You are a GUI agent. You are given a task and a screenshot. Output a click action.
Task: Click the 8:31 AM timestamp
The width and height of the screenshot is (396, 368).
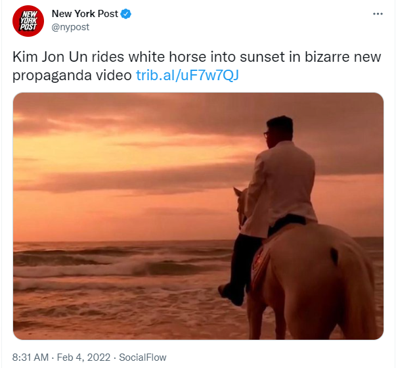[x=30, y=357]
